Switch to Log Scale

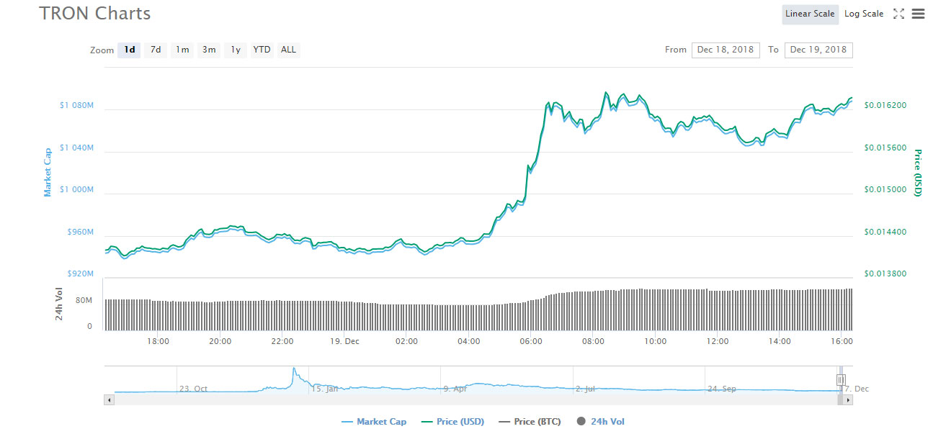coord(864,14)
